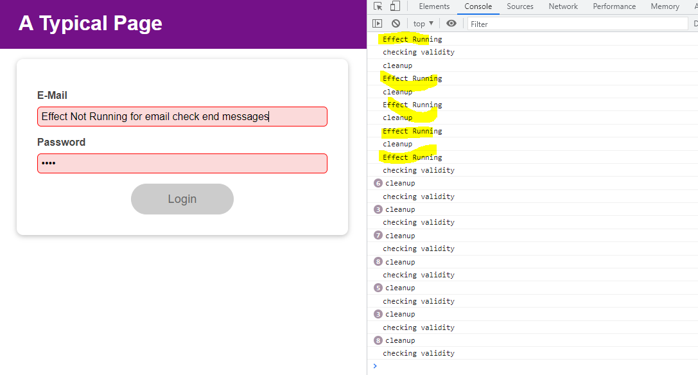Screen dimensions: 698x375
Task: Create live expression with the eye icon
Action: [x=451, y=24]
